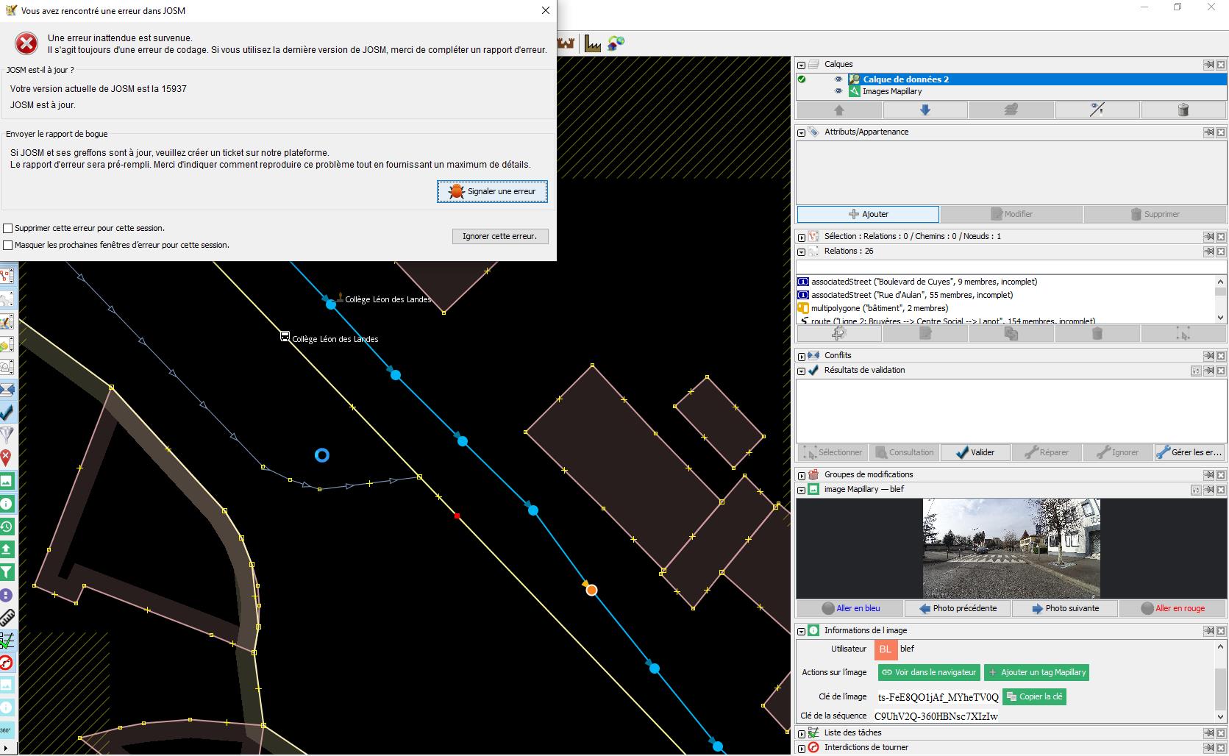Delete layer using trash can icon
Viewport: 1229px width, 756px height.
click(1183, 110)
